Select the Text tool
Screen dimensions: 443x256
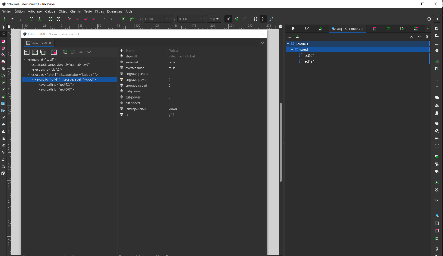[x=3, y=97]
